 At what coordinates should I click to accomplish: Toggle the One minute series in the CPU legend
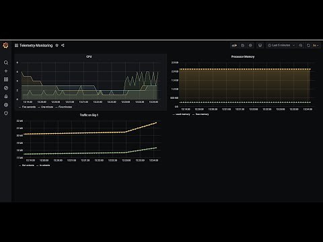pyautogui.click(x=47, y=107)
